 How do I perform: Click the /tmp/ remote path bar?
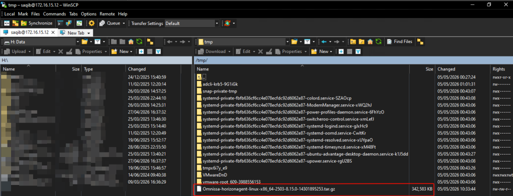coord(353,60)
